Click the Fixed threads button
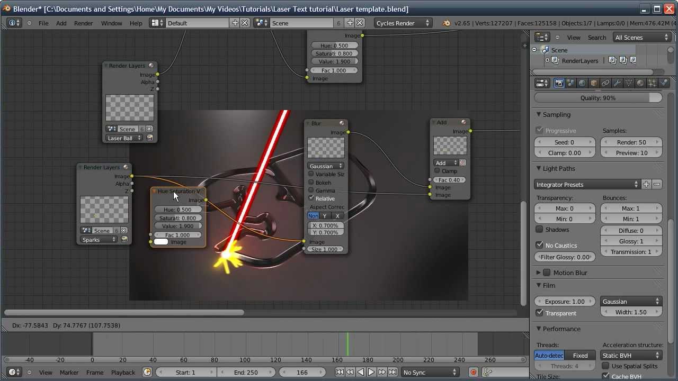678x381 pixels. tap(580, 356)
